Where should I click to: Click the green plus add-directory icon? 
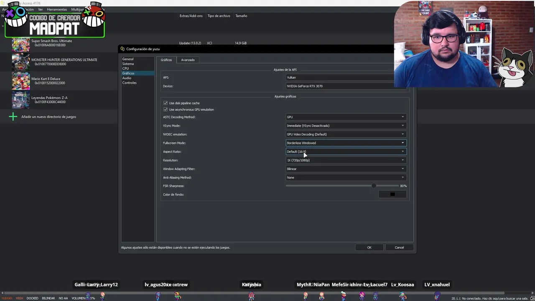(x=13, y=117)
